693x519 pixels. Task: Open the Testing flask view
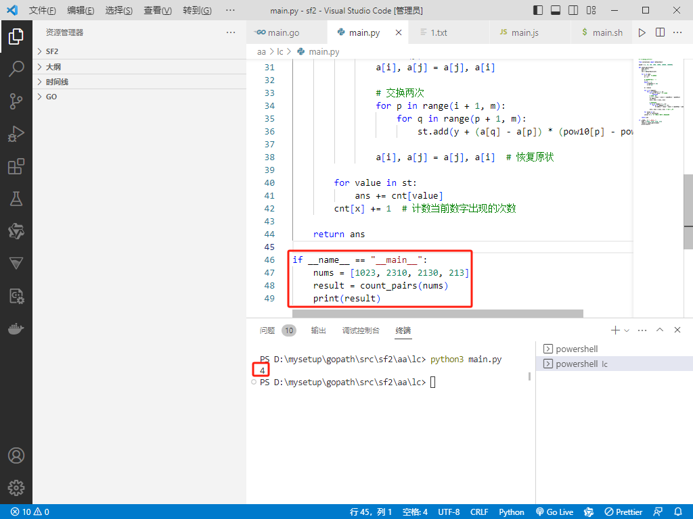click(16, 199)
